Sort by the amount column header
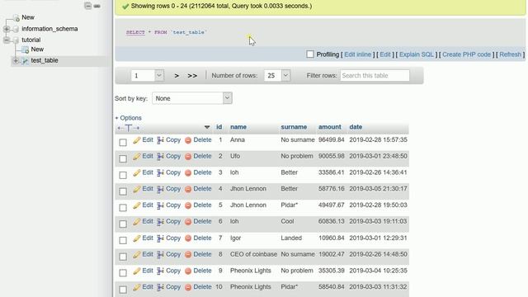This screenshot has height=297, width=528. (x=330, y=127)
